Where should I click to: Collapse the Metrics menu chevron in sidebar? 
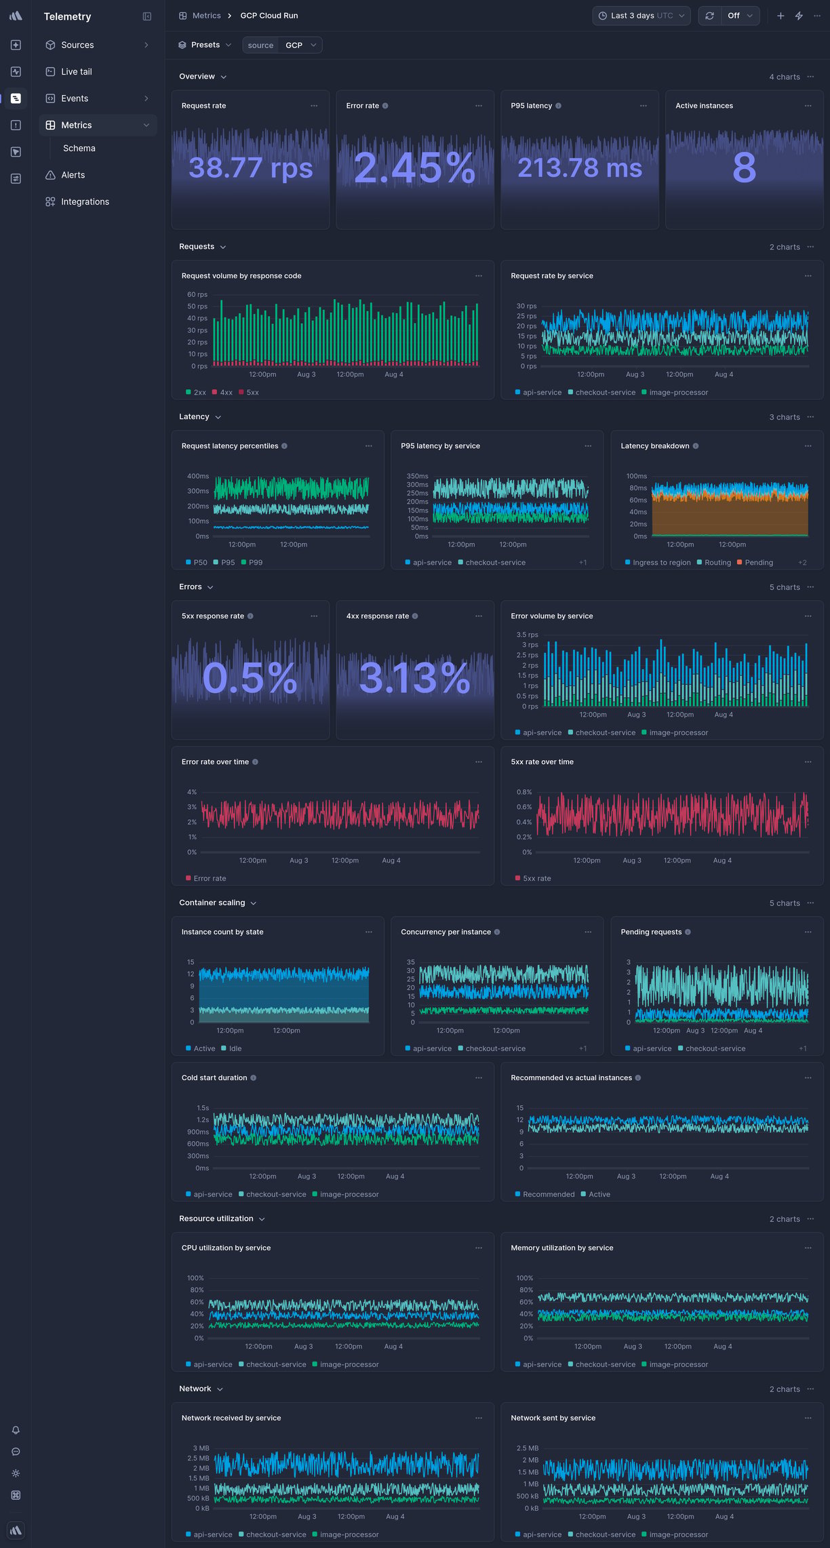point(146,125)
